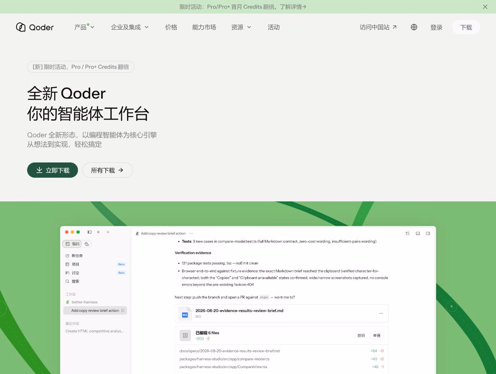Toggle the bottom panel layout icon
The height and width of the screenshot is (374, 496).
pyautogui.click(x=418, y=234)
